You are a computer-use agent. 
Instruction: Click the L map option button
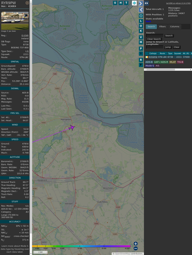pos(141,21)
